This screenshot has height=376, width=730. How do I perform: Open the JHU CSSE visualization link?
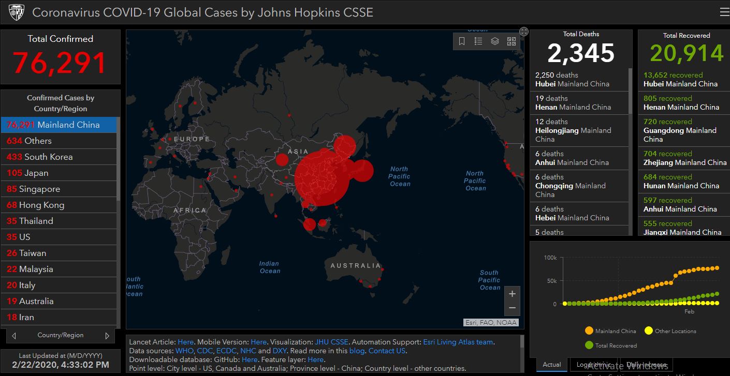(331, 342)
